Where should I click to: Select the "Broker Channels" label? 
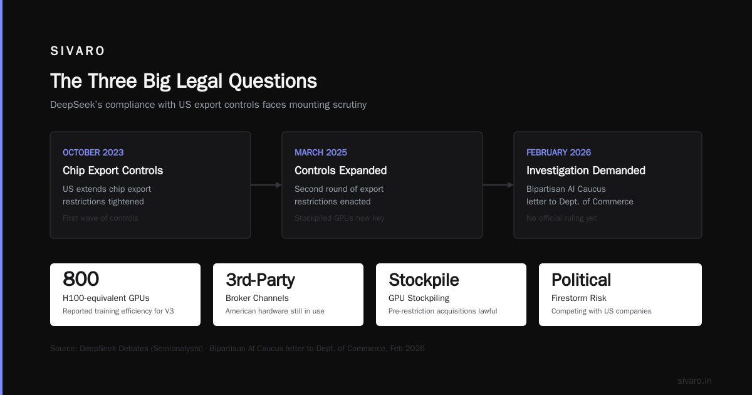tap(257, 298)
